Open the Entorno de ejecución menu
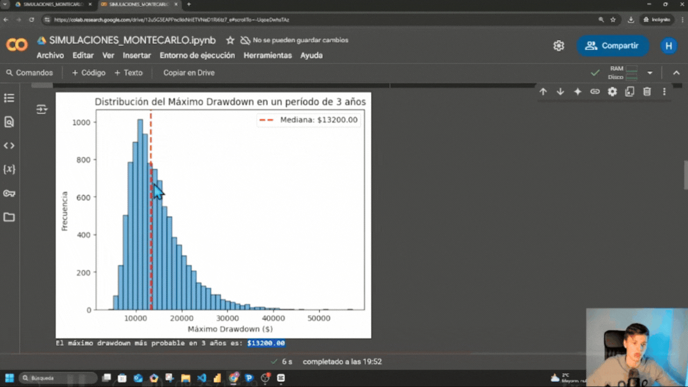 tap(197, 55)
